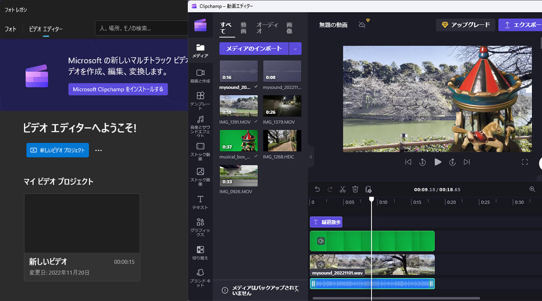Image resolution: width=542 pixels, height=301 pixels.
Task: Switch to the フォト tab
Action: point(10,29)
